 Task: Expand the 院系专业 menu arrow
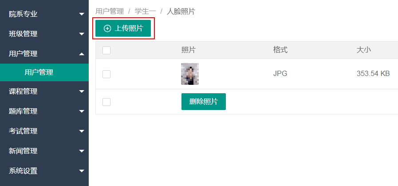click(x=82, y=14)
